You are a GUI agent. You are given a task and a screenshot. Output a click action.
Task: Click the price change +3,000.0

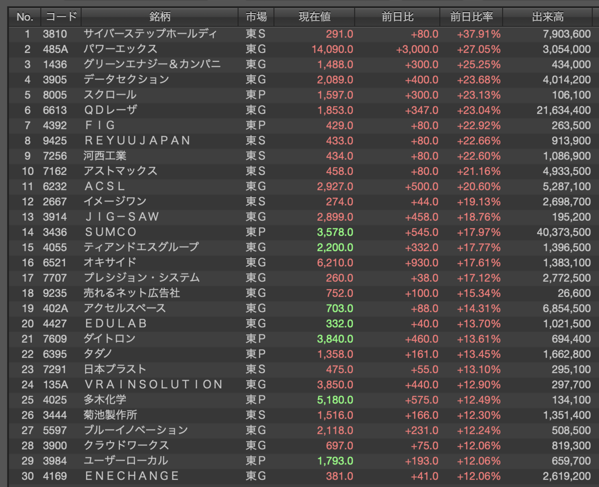pos(417,49)
